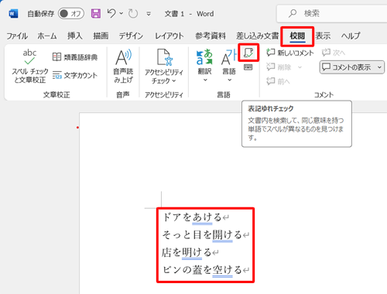Undo the last action
This screenshot has width=387, height=294.
click(111, 13)
